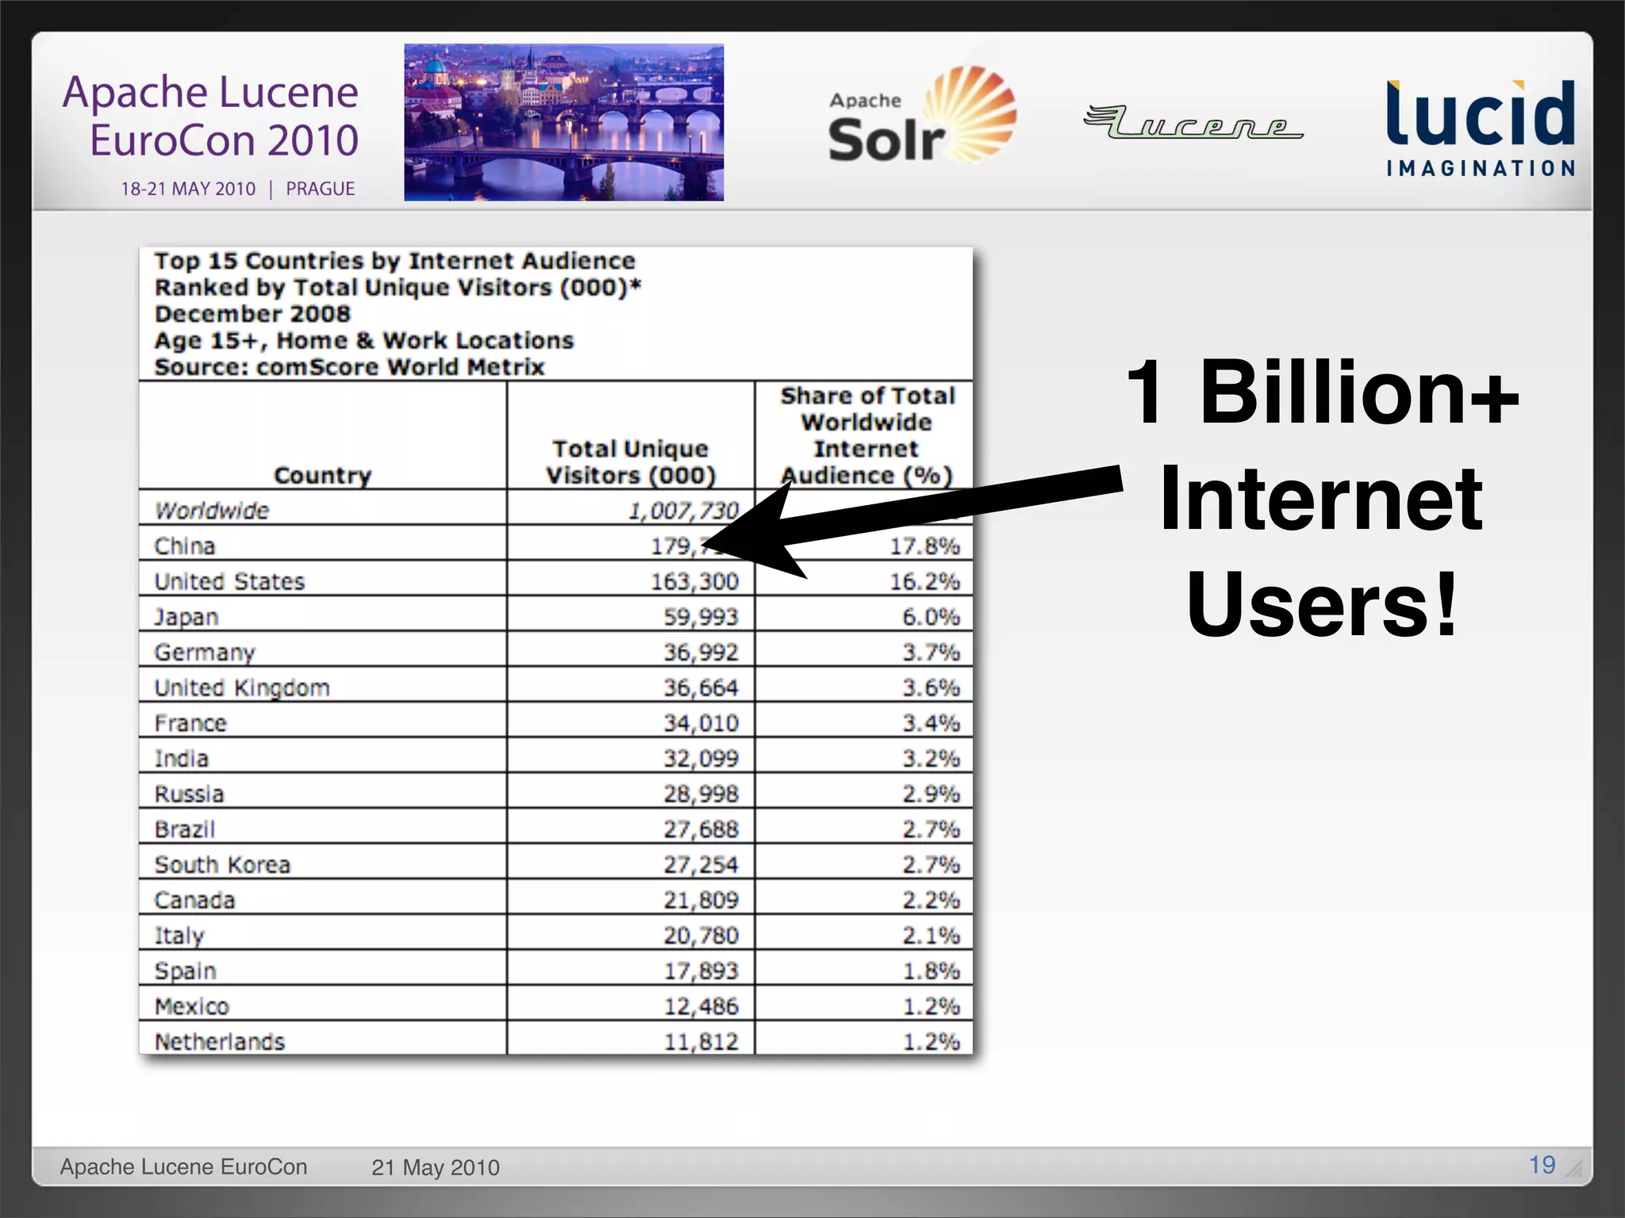Click the 'Germany' row label
The image size is (1625, 1218).
pos(205,653)
